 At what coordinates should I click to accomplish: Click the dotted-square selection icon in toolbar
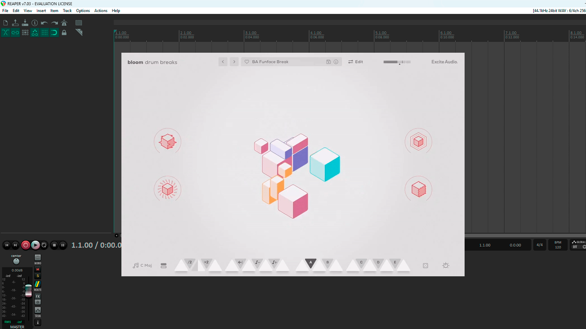[x=79, y=23]
